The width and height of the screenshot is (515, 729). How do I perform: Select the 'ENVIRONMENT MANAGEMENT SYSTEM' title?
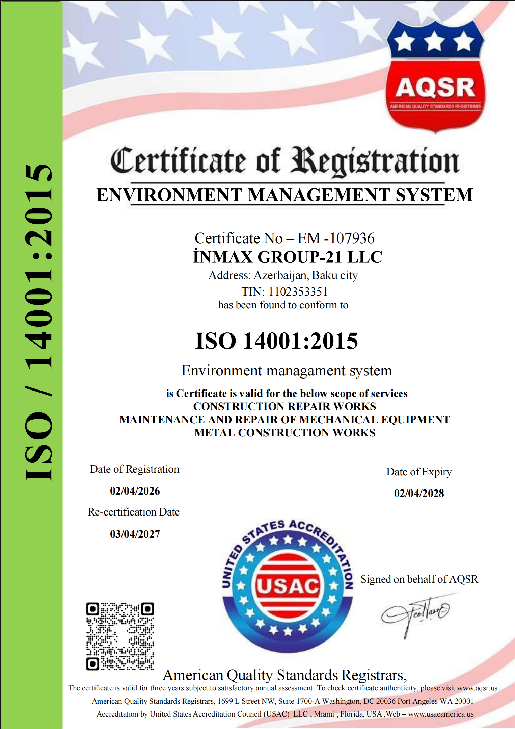click(x=285, y=195)
